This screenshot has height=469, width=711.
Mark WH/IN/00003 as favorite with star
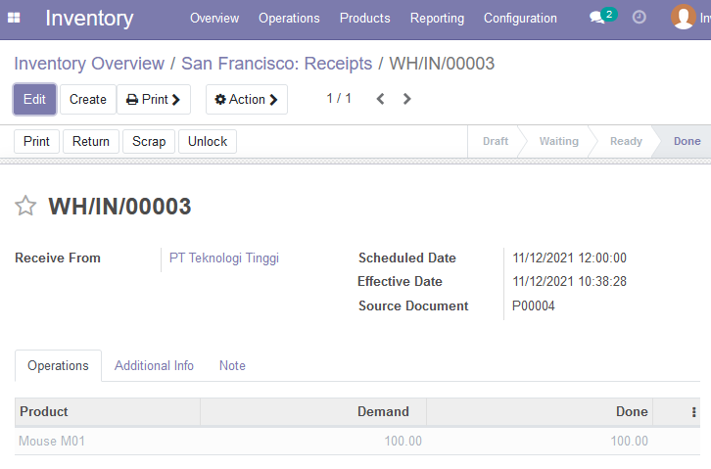pos(25,207)
